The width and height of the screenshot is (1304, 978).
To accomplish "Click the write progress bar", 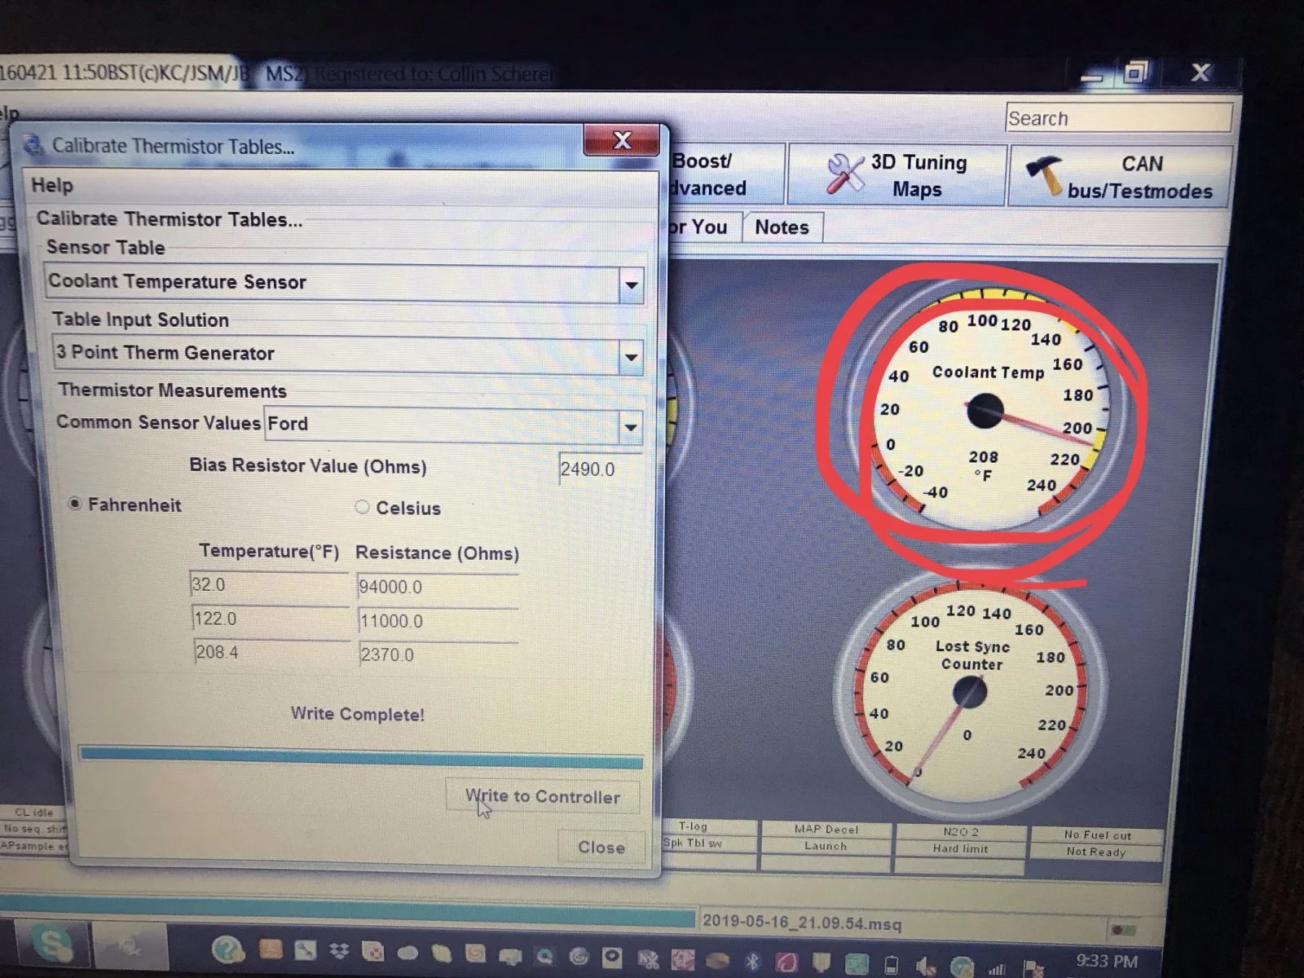I will 361,756.
